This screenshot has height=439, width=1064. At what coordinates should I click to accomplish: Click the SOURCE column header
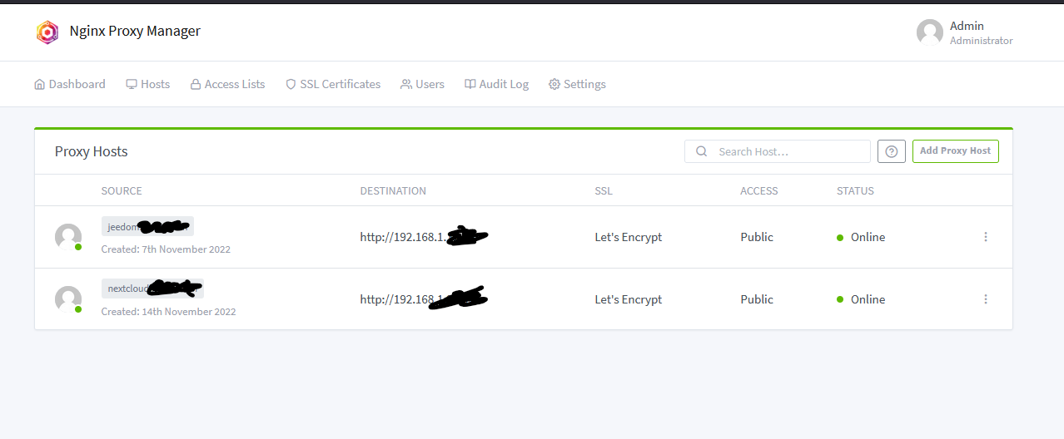tap(122, 191)
